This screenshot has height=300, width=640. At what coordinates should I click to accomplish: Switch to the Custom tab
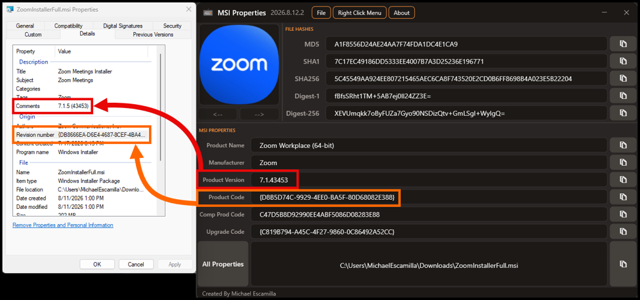33,35
